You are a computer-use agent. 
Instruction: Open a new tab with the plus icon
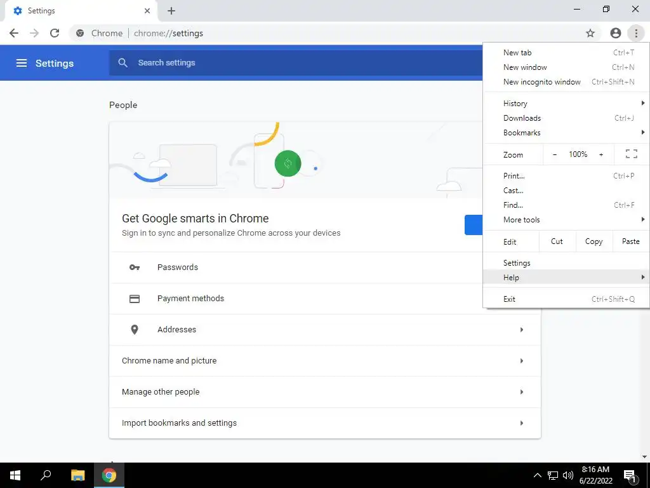point(171,11)
